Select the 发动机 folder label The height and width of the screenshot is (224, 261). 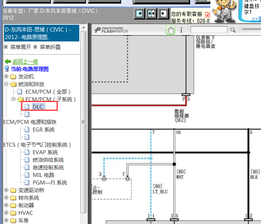point(26,77)
